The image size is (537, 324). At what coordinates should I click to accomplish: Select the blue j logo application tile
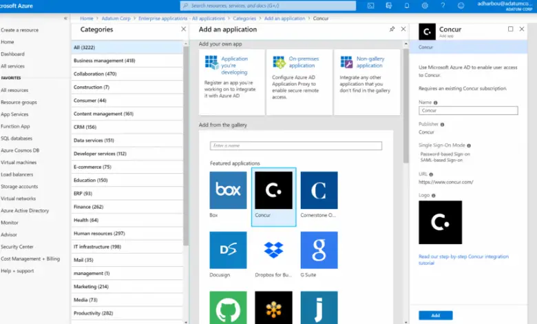(x=319, y=307)
